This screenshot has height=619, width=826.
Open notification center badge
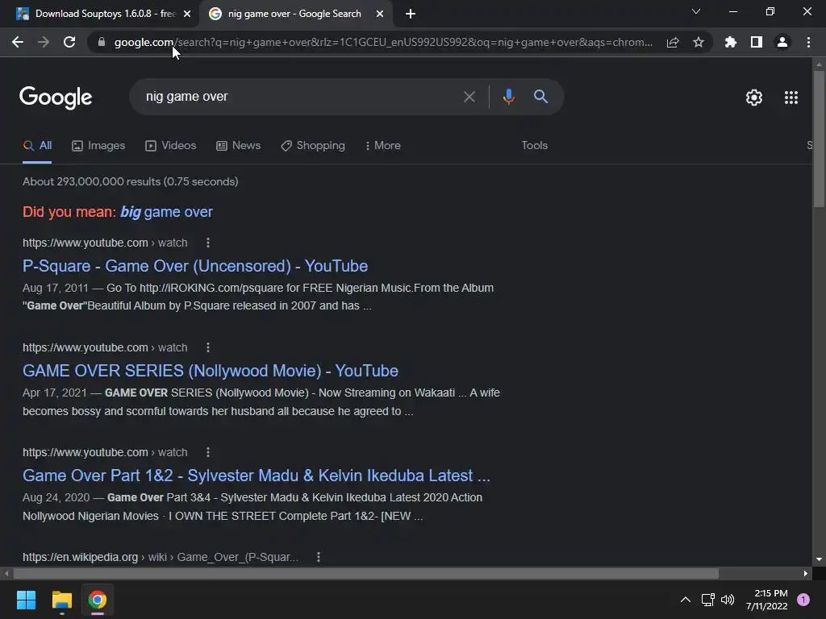tap(803, 600)
